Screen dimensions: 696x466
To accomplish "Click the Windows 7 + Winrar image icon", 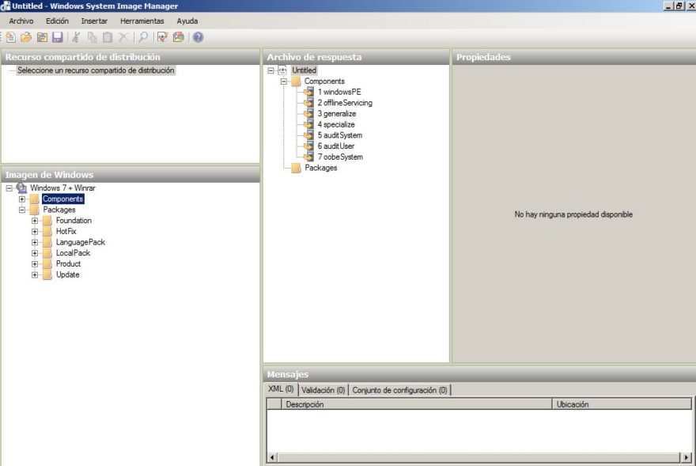I will [21, 188].
